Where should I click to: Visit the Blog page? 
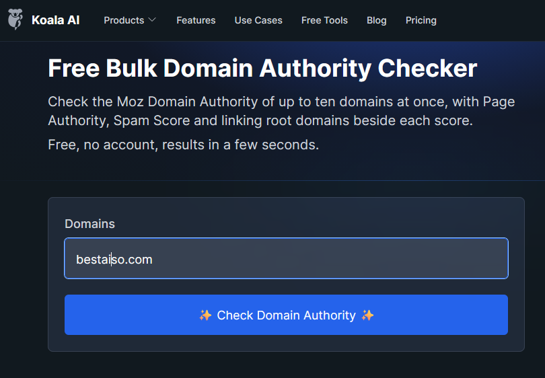(376, 20)
